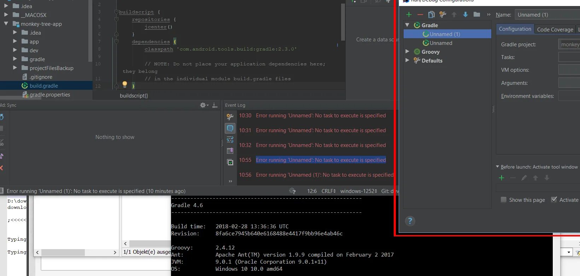
Task: Expand the dev folder arrow
Action: click(x=15, y=50)
